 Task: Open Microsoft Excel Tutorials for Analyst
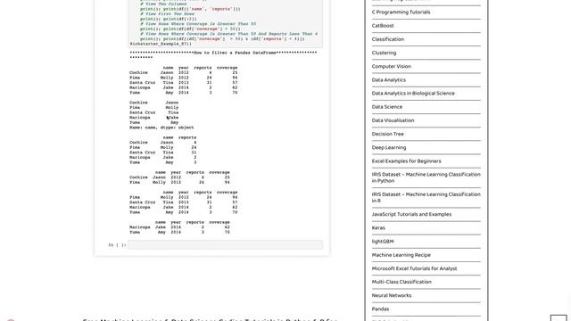414,268
